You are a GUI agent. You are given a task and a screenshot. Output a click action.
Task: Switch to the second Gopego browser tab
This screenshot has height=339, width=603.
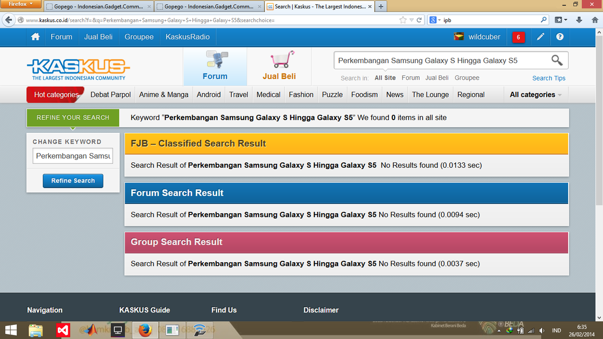pyautogui.click(x=209, y=7)
